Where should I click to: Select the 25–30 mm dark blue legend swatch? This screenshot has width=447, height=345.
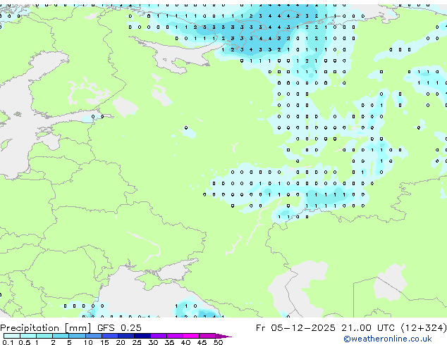point(142,336)
